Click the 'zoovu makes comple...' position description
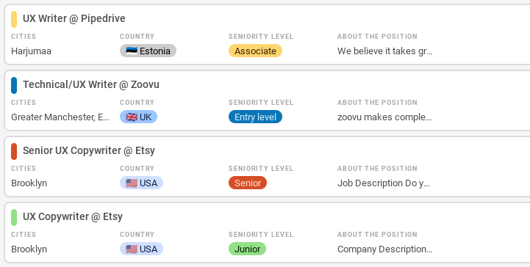The image size is (530, 267). 384,117
